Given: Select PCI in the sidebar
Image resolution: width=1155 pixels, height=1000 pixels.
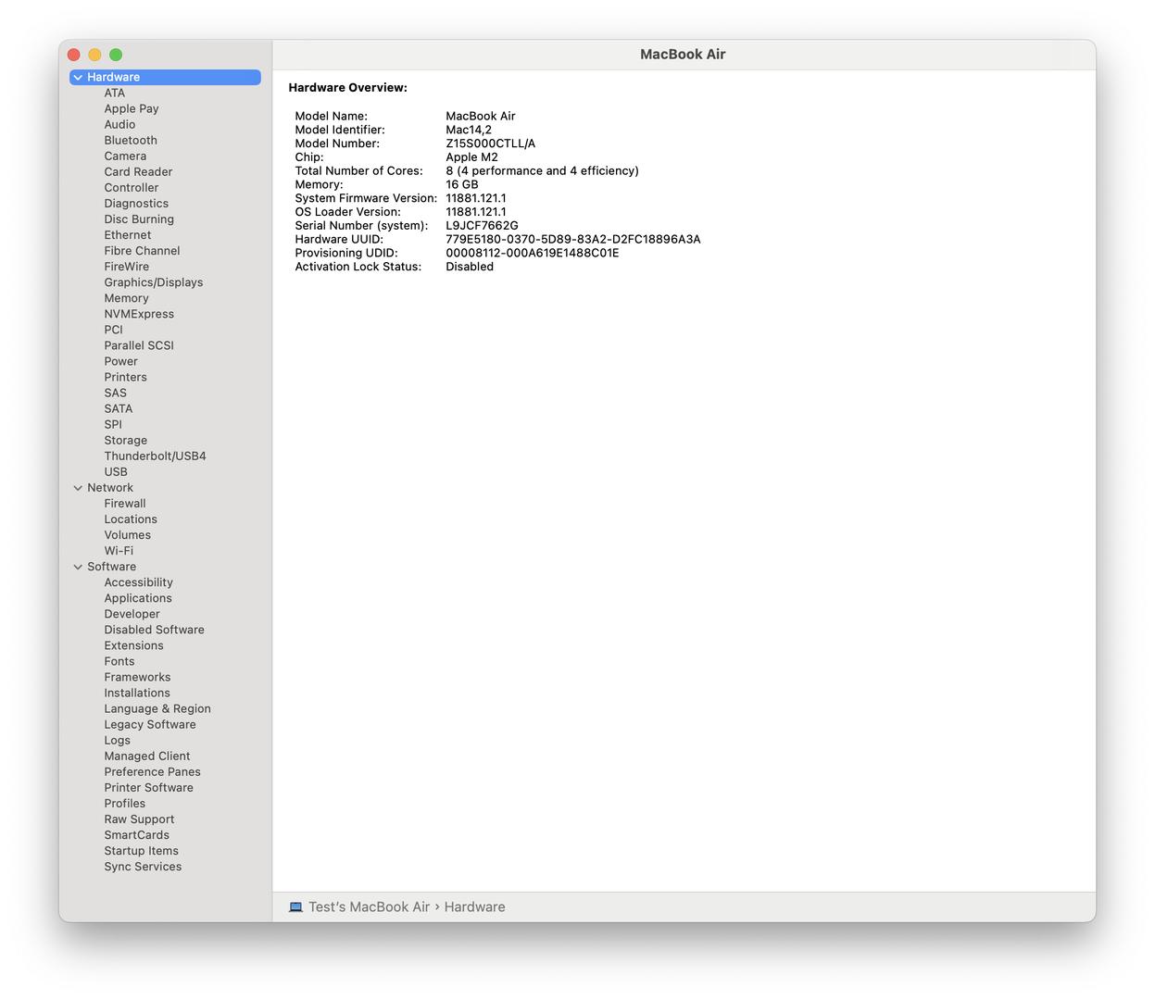Looking at the screenshot, I should (113, 330).
